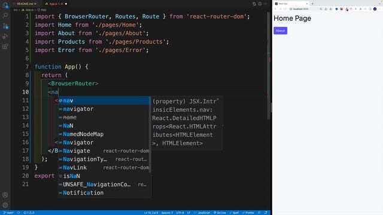This screenshot has width=383, height=215.
Task: Click the browser back arrow
Action: pyautogui.click(x=275, y=9)
